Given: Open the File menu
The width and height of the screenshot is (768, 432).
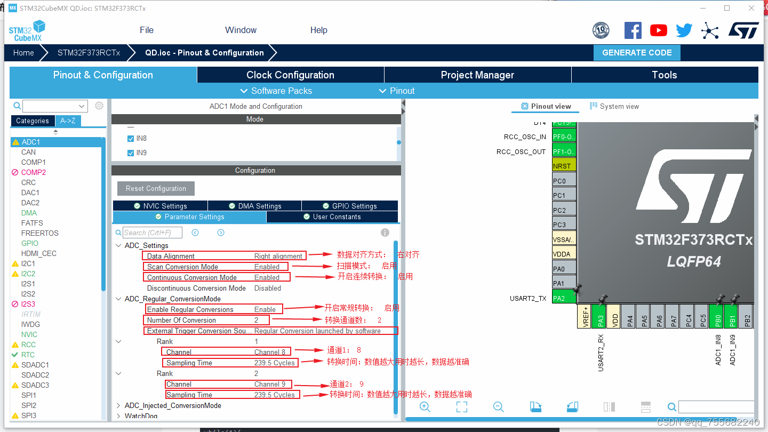Looking at the screenshot, I should 147,30.
